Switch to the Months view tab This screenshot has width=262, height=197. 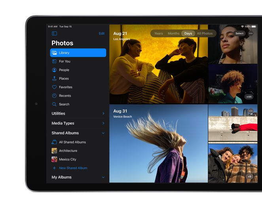pyautogui.click(x=173, y=34)
